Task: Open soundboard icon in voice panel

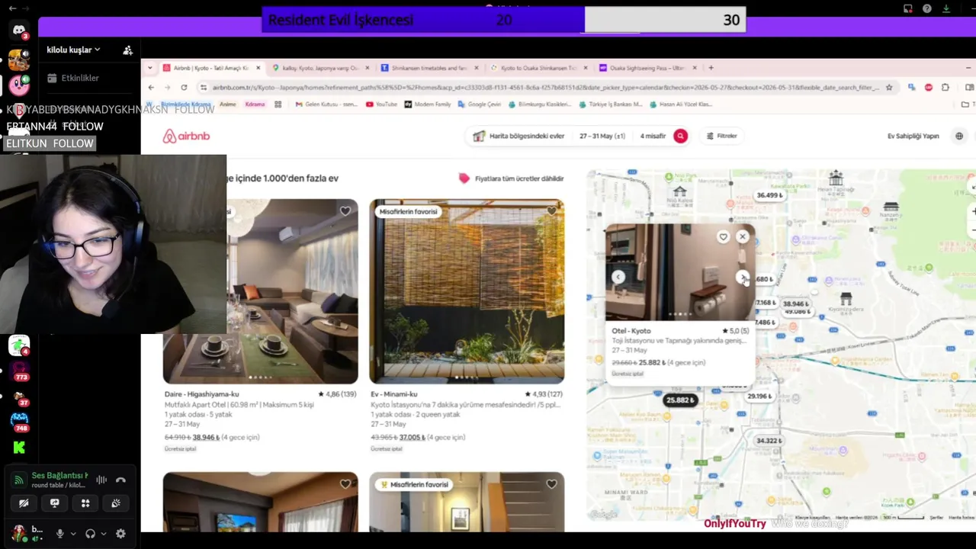Action: (x=116, y=503)
